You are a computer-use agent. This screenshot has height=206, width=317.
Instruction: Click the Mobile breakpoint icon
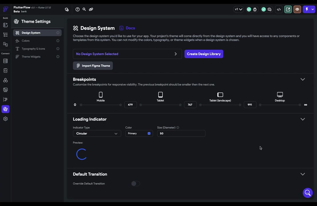[x=100, y=95]
